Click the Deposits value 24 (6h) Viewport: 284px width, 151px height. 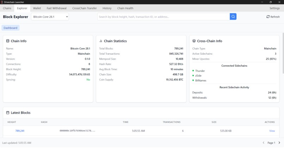pos(272,92)
